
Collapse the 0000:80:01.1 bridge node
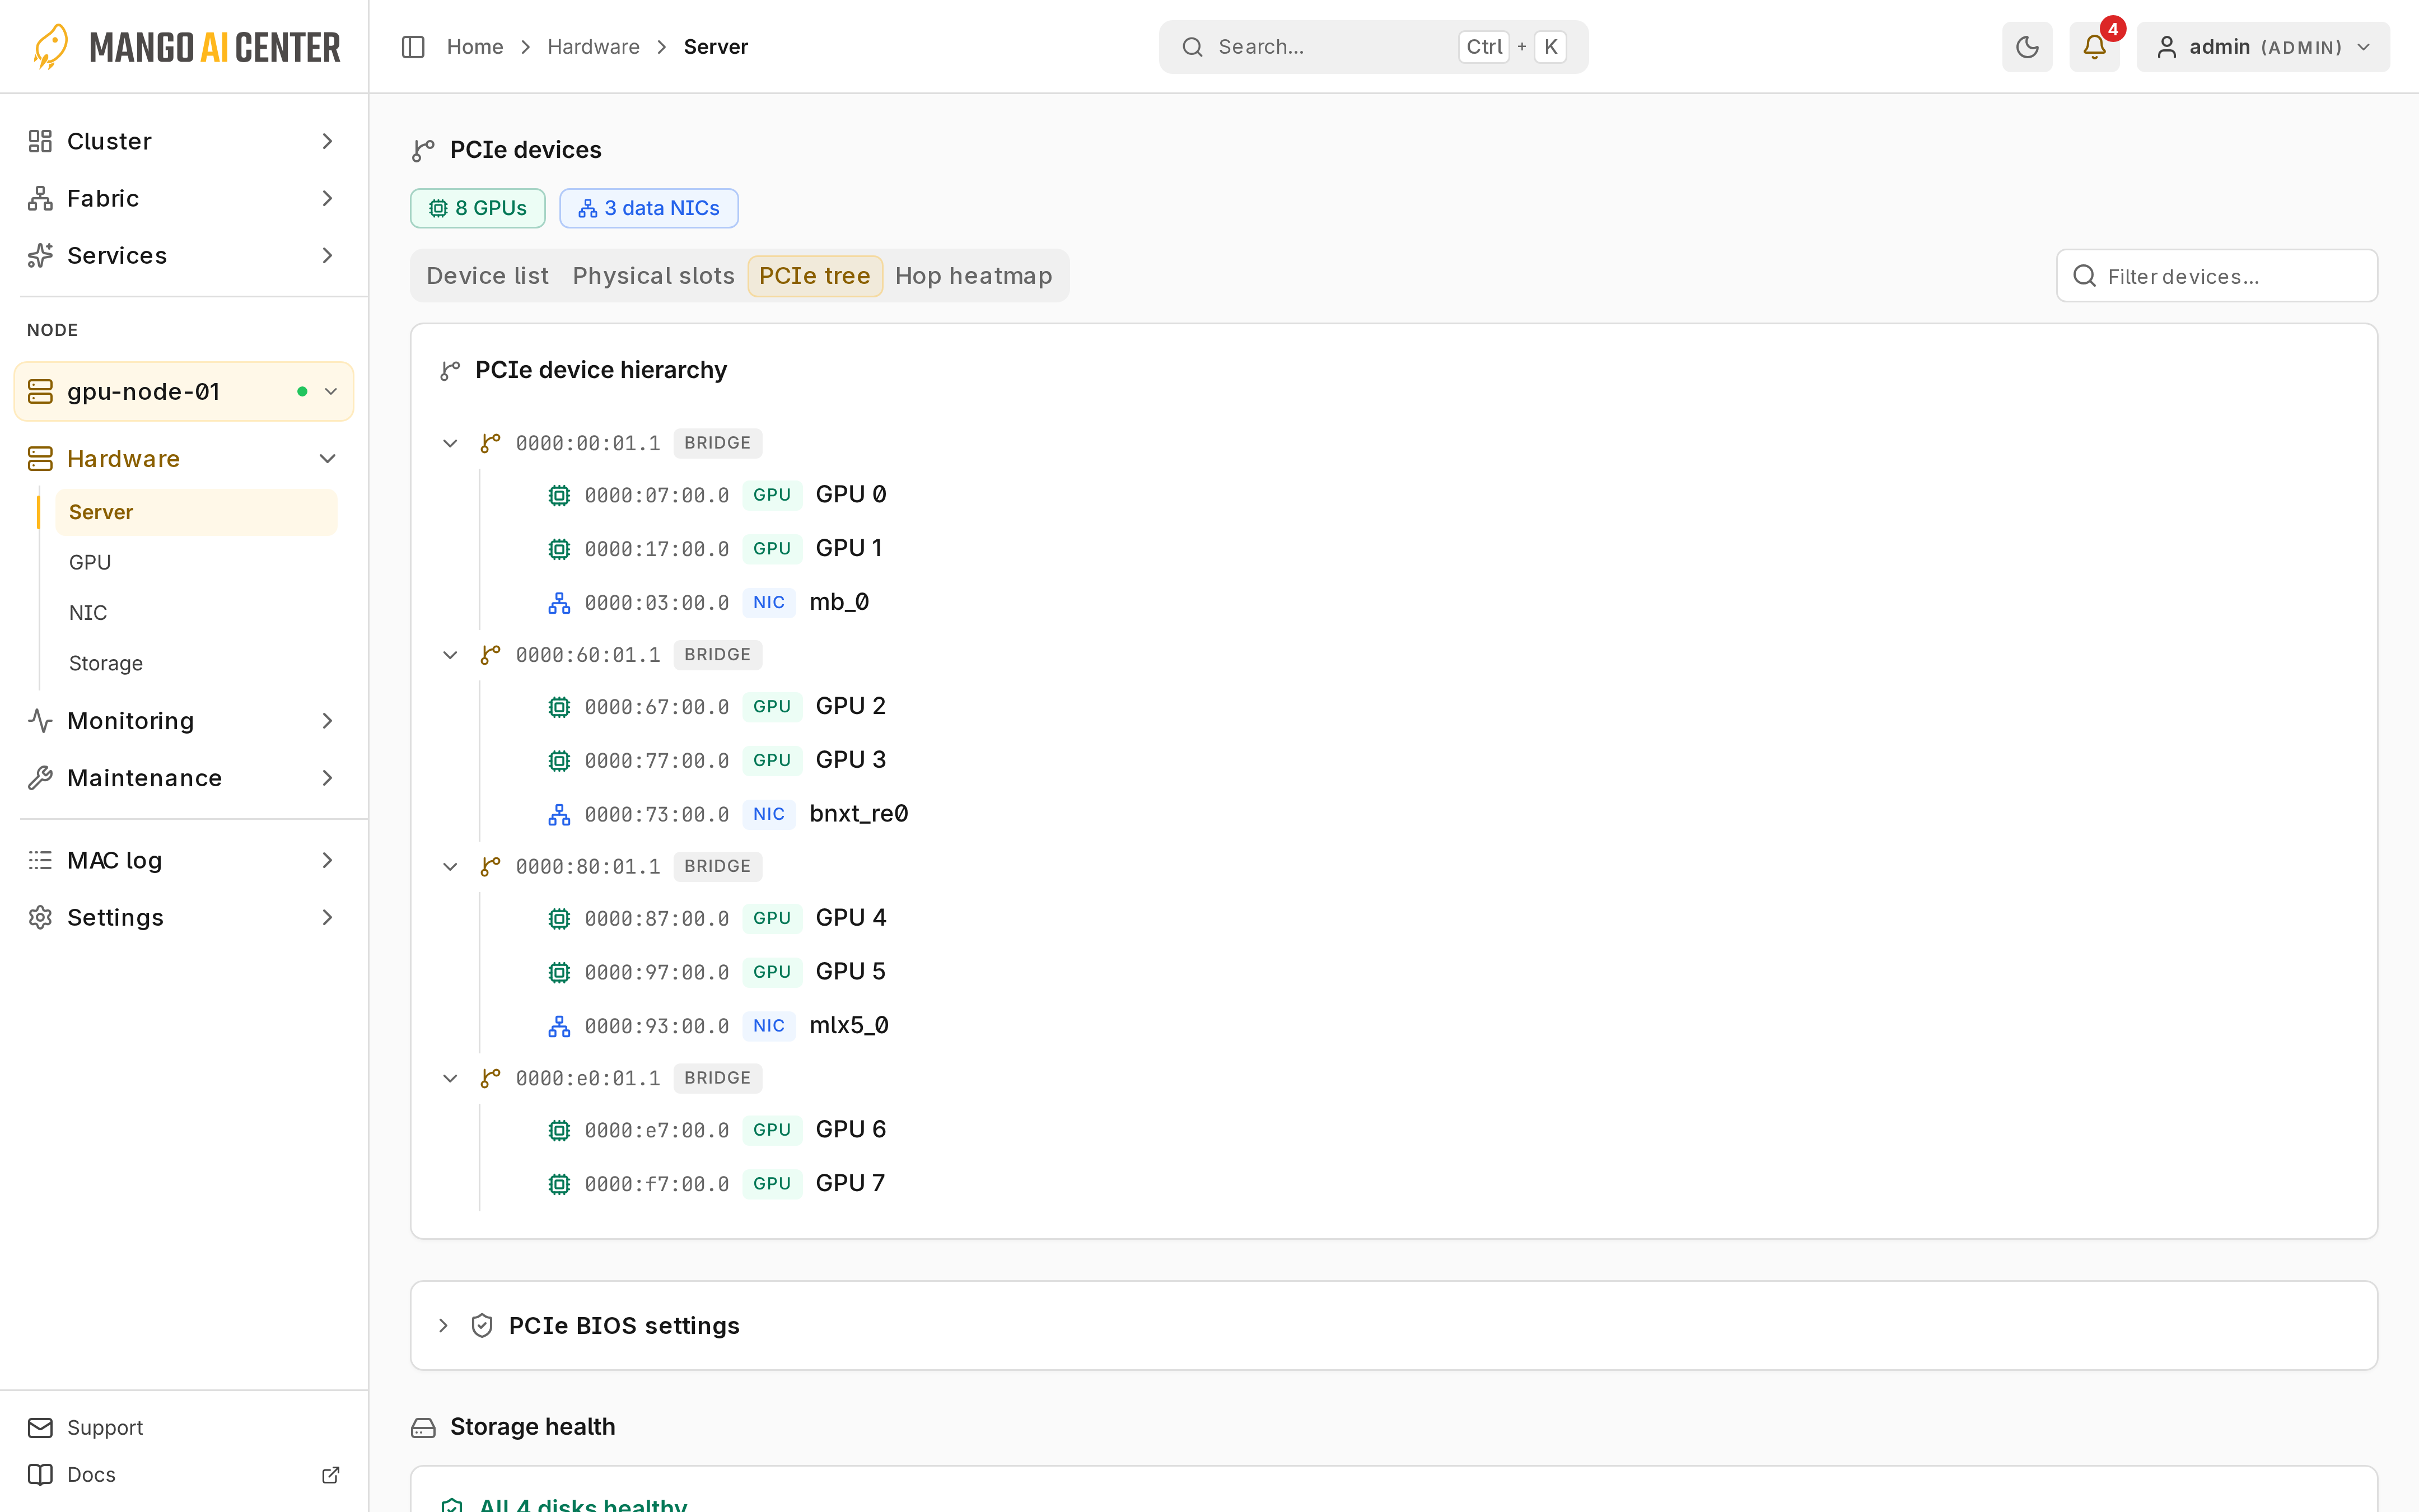coord(450,867)
